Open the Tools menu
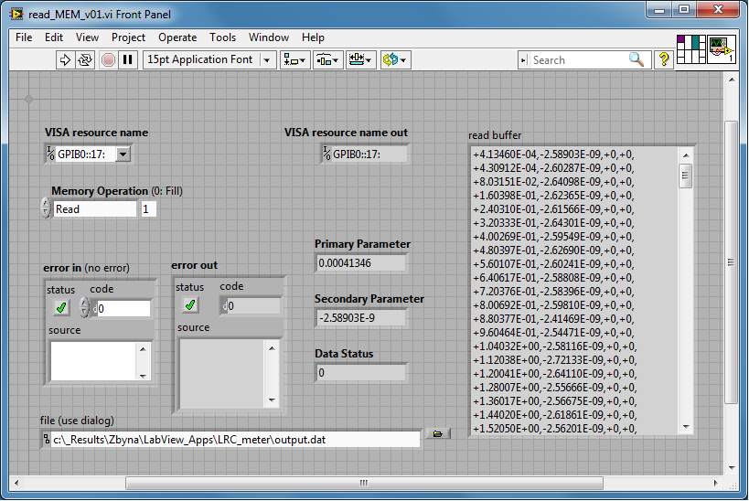 click(222, 37)
